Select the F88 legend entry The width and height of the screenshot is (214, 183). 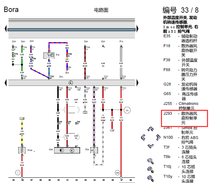[x=181, y=75]
